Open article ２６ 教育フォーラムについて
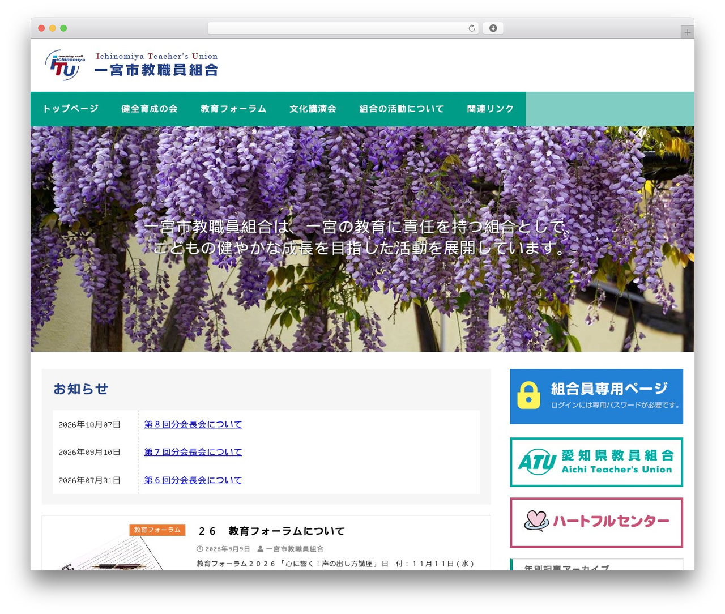 pyautogui.click(x=272, y=531)
